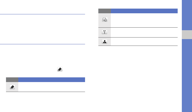Select the pencil tool in left table row
The width and height of the screenshot is (192, 112).
point(12,87)
